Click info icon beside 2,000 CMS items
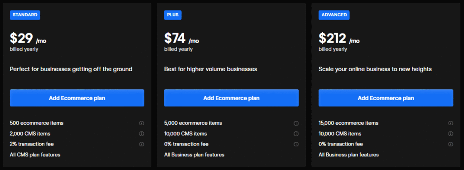Viewport: 464px width, 170px height. click(141, 134)
